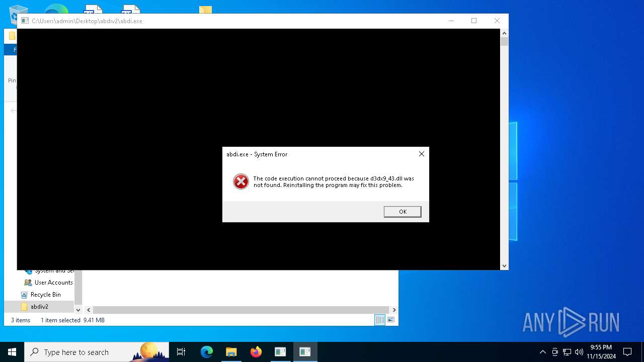Click '1 item selected 9.41 MB' status text
Viewport: 644px width, 362px height.
click(72, 320)
